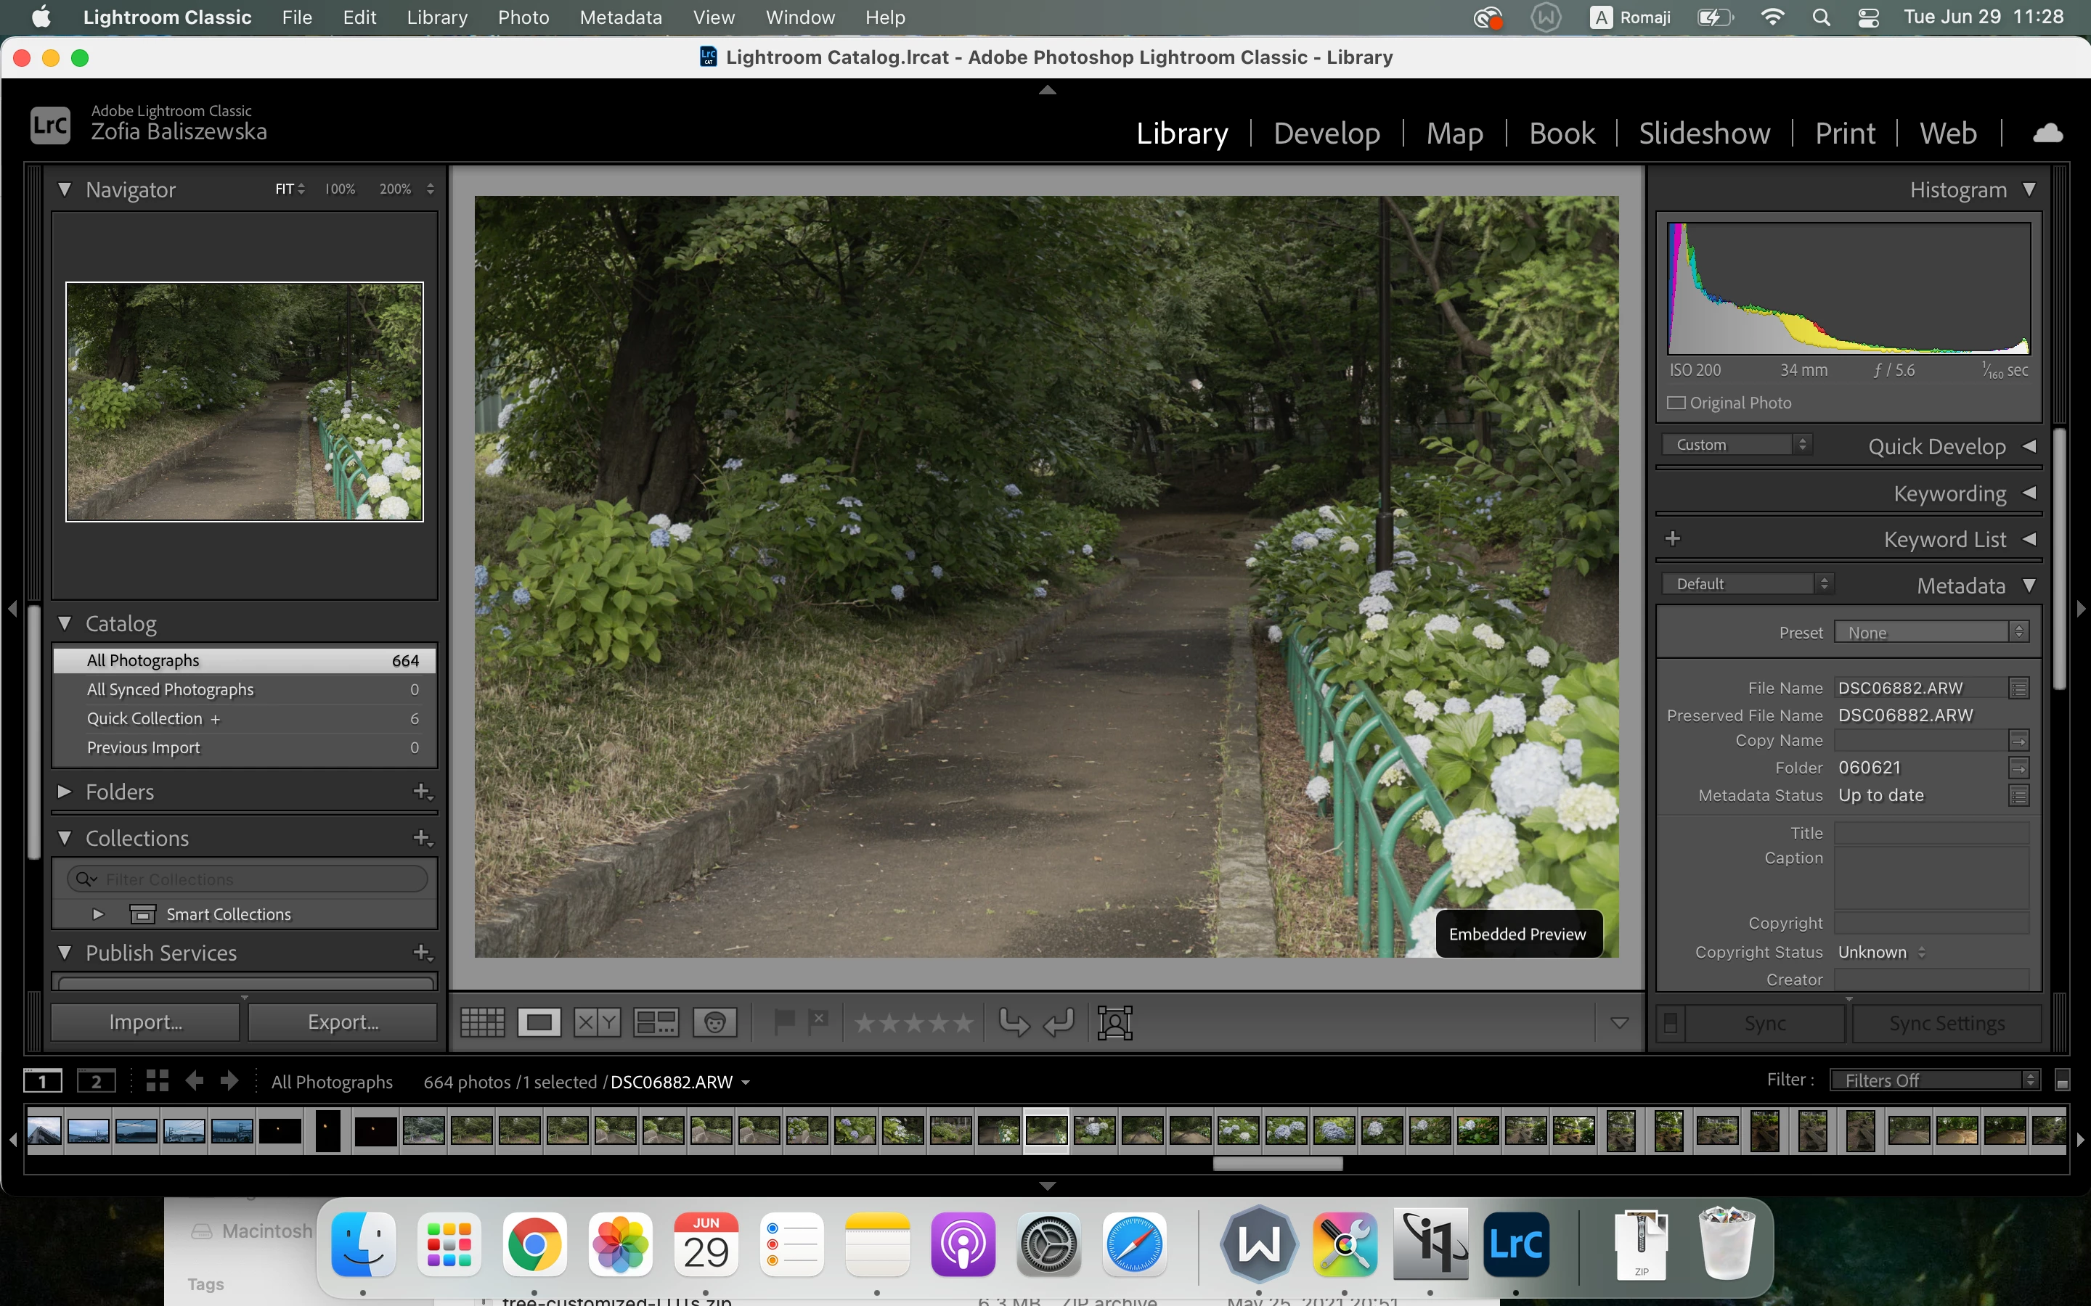Rotate photo clockwise icon

point(1059,1023)
